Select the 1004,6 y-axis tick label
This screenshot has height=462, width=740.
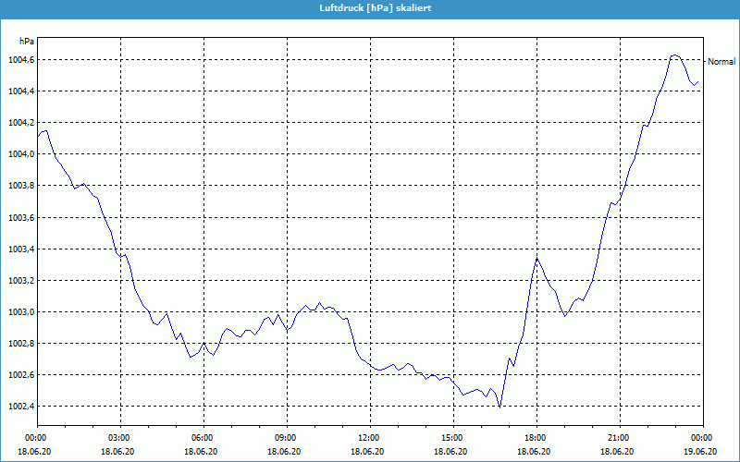18,59
